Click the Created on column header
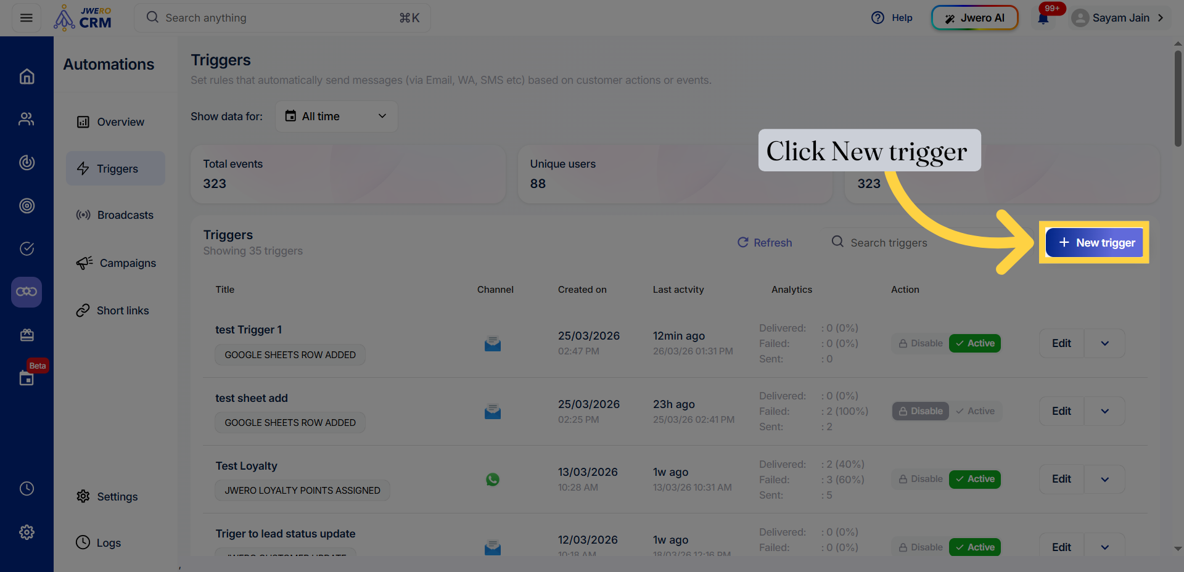 (x=582, y=290)
